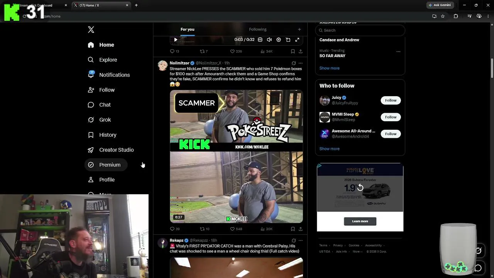Click the X logo in the sidebar

click(91, 30)
